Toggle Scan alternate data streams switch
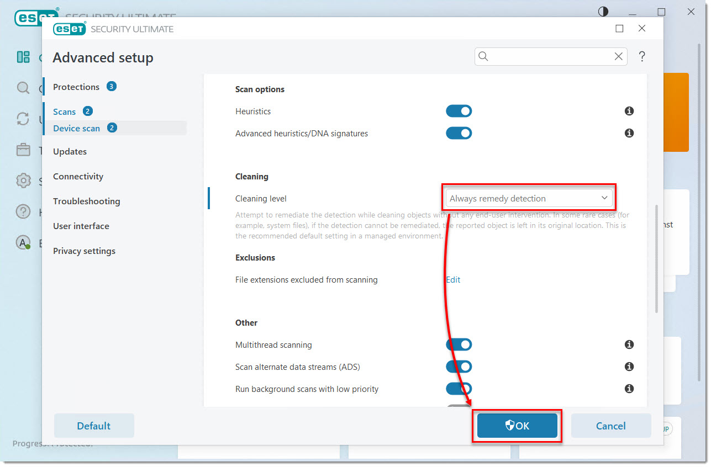Image resolution: width=711 pixels, height=467 pixels. pyautogui.click(x=459, y=367)
